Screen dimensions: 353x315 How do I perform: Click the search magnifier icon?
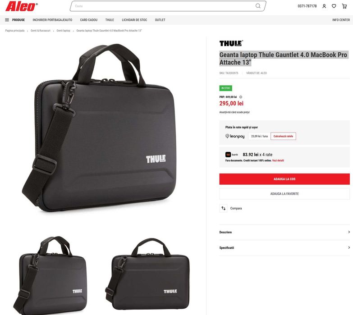click(258, 6)
